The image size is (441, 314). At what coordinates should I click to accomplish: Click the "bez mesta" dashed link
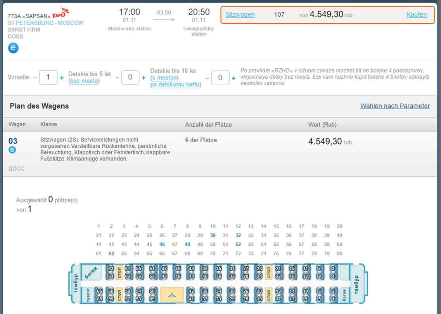point(85,81)
